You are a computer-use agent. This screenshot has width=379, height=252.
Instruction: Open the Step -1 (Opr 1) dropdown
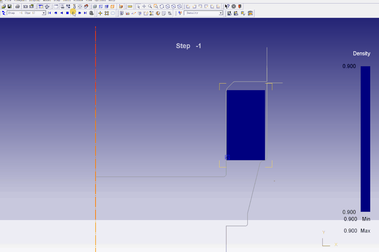[x=44, y=13]
